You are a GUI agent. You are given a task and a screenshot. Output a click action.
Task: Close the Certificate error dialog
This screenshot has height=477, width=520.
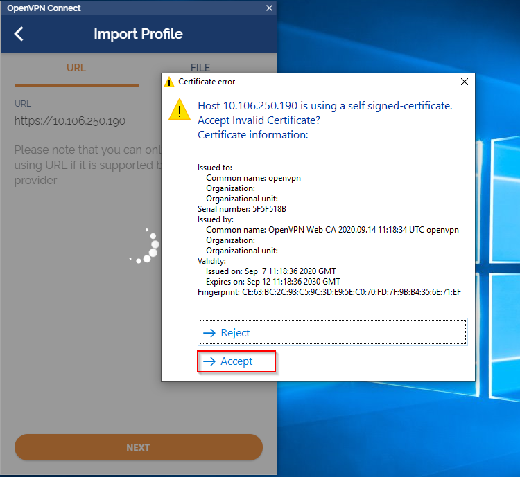tap(465, 82)
